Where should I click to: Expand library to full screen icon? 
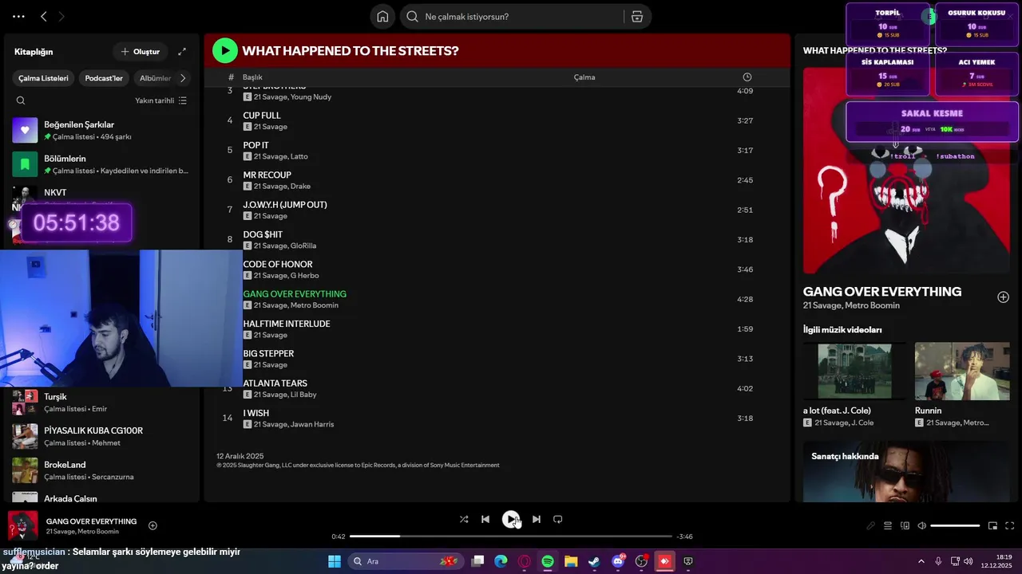point(182,52)
